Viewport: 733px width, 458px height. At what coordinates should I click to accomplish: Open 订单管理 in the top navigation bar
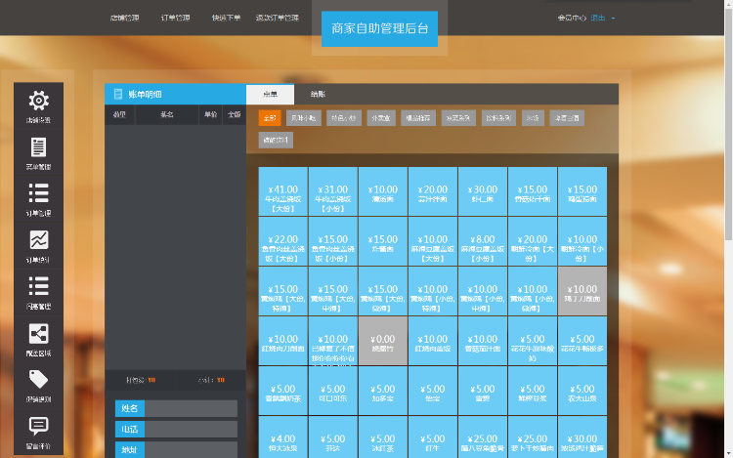[175, 18]
